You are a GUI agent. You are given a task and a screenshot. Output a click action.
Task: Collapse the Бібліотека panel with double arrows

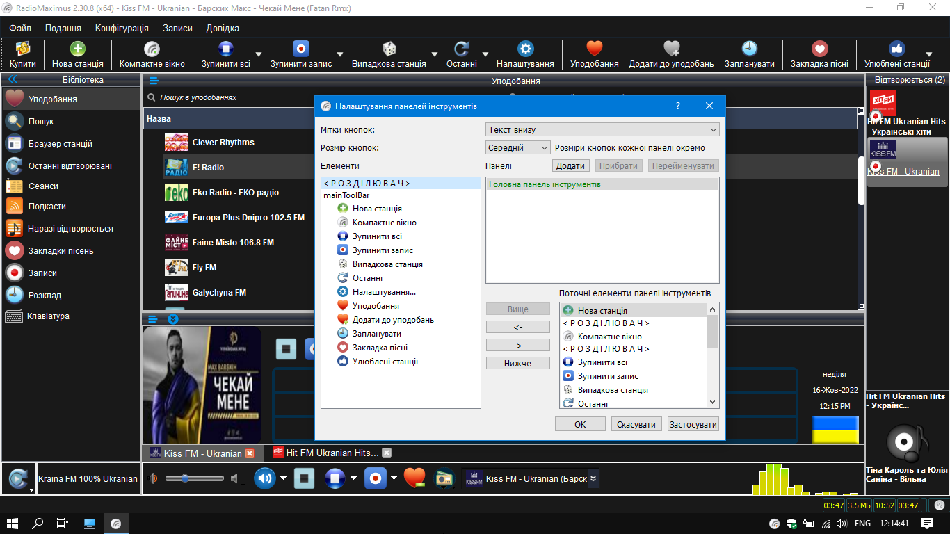coord(12,80)
